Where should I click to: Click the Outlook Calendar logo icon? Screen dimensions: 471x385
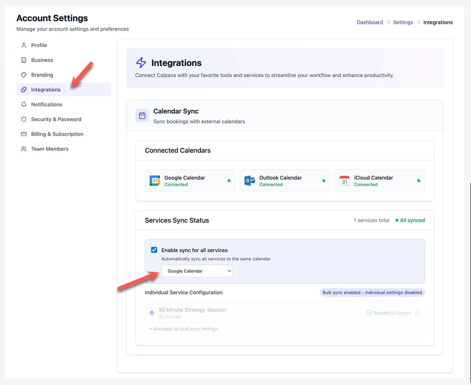click(x=250, y=181)
